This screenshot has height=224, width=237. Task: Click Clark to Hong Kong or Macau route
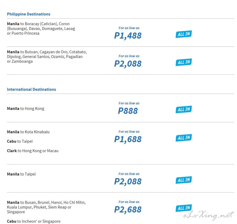33,151
